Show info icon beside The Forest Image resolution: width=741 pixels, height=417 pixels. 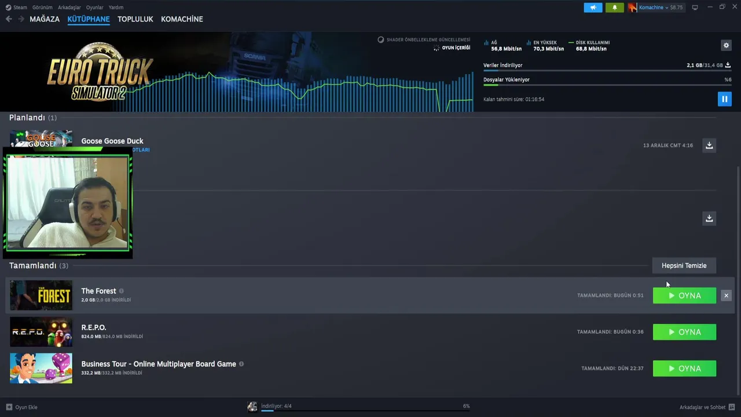point(121,291)
